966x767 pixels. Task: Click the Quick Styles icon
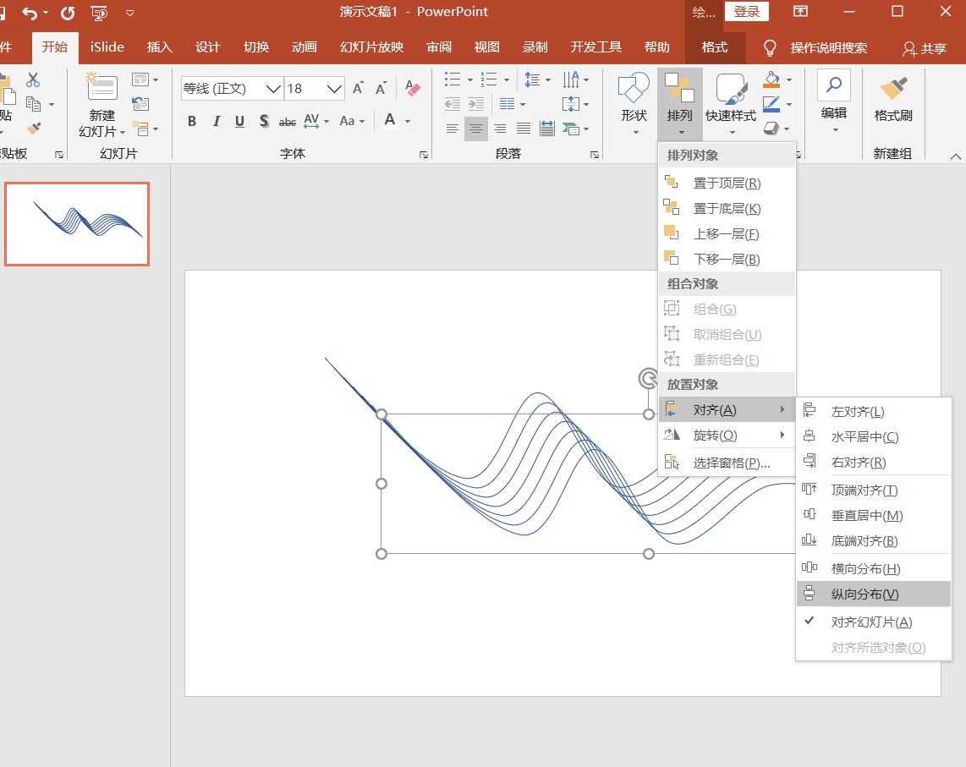(x=731, y=89)
